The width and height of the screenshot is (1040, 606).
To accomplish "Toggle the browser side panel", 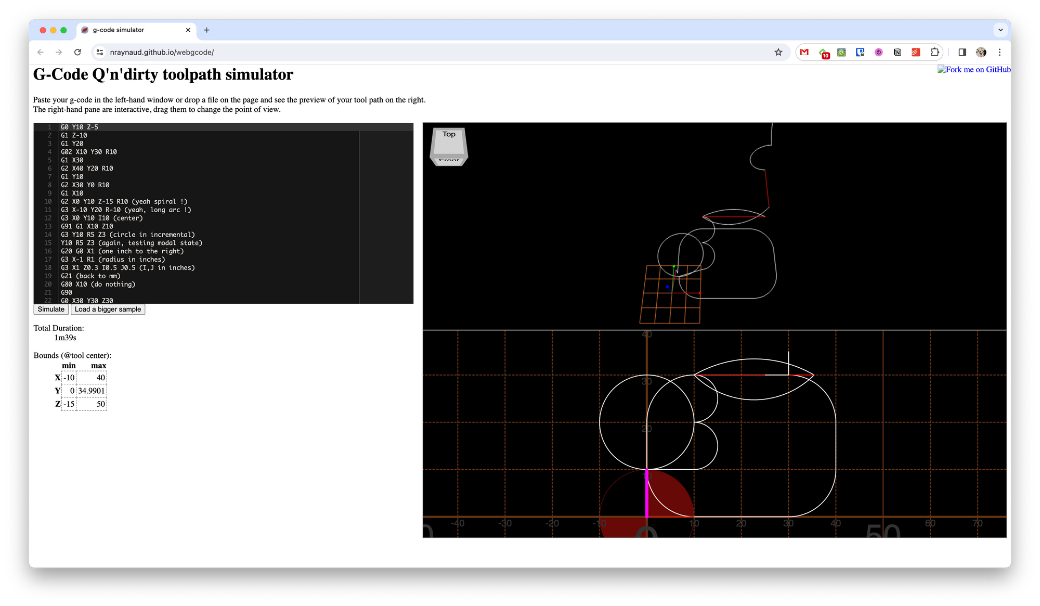I will (x=962, y=52).
